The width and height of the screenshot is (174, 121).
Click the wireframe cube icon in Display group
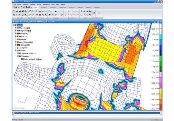point(50,11)
